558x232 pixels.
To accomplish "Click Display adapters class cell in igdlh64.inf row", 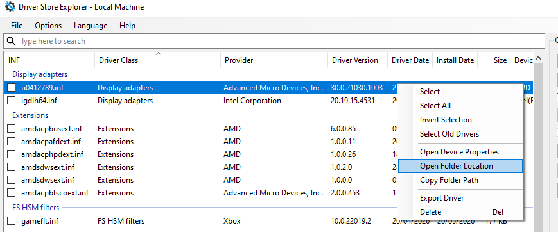I will pyautogui.click(x=125, y=101).
